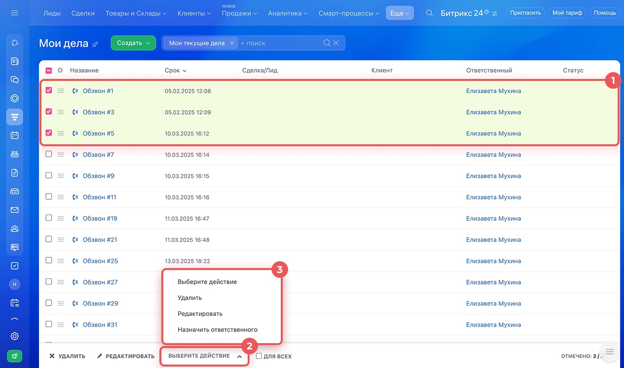624x368 pixels.
Task: Expand the Аналитика menu
Action: coord(288,13)
